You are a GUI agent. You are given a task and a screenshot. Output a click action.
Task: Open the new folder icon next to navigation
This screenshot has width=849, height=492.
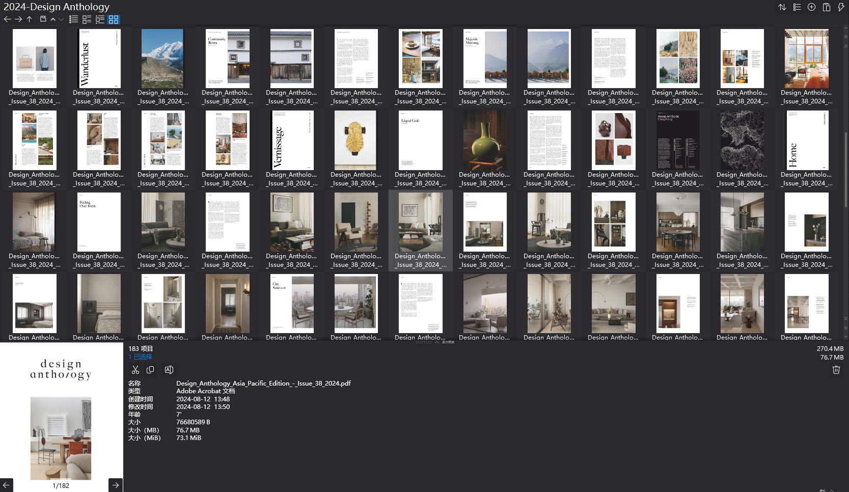tap(44, 19)
